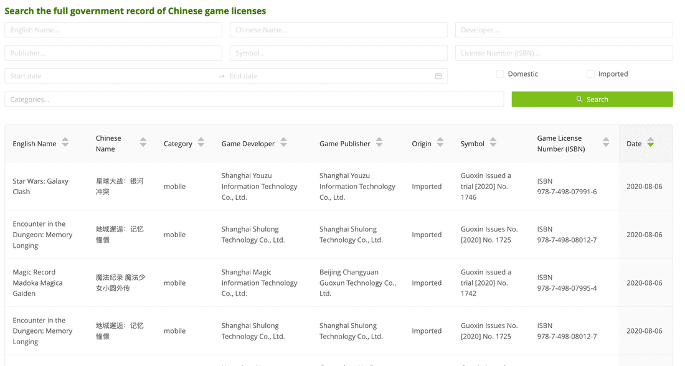Open the Categories dropdown field

tap(254, 100)
